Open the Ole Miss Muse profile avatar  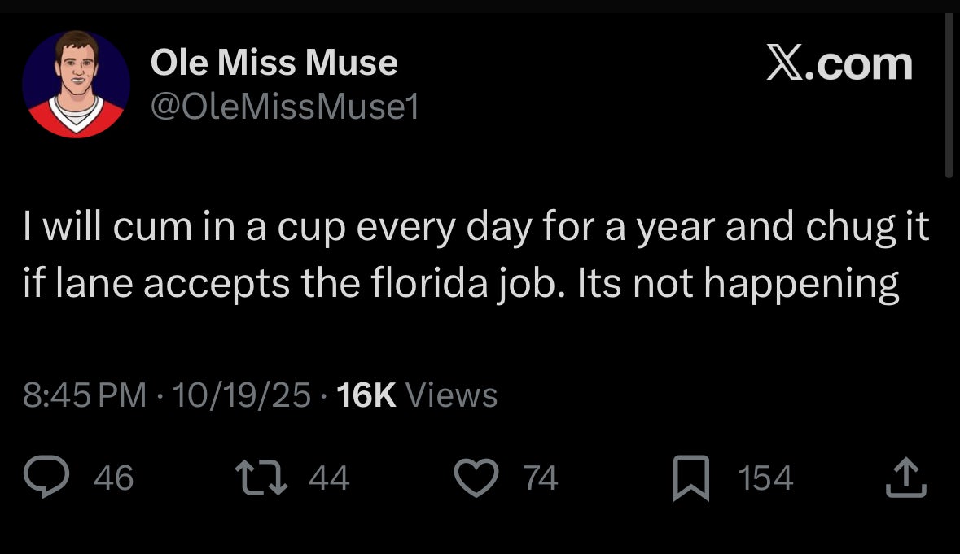point(77,84)
